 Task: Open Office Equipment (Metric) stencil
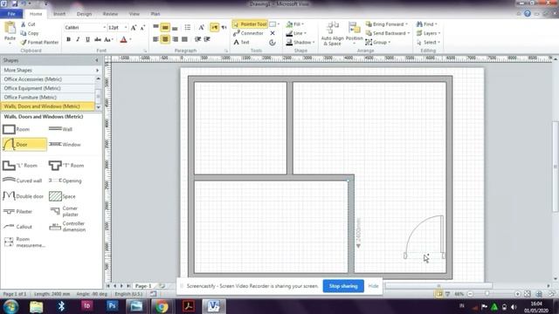48,88
